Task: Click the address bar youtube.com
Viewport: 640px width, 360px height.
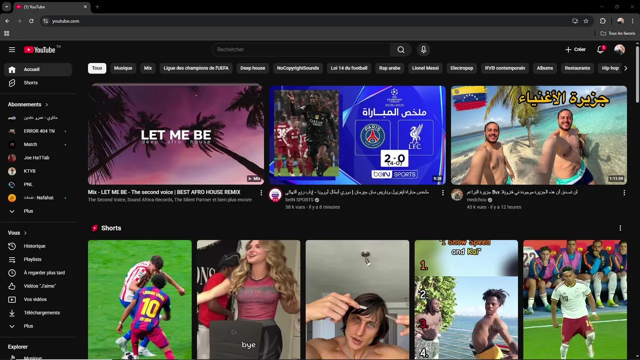Action: (x=304, y=21)
